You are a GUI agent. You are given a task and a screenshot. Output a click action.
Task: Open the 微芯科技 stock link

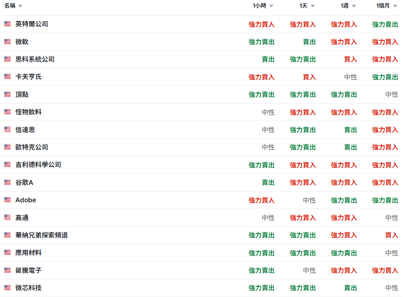click(28, 288)
